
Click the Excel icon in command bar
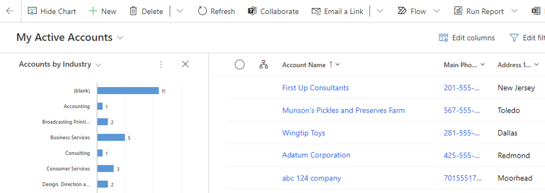[536, 11]
